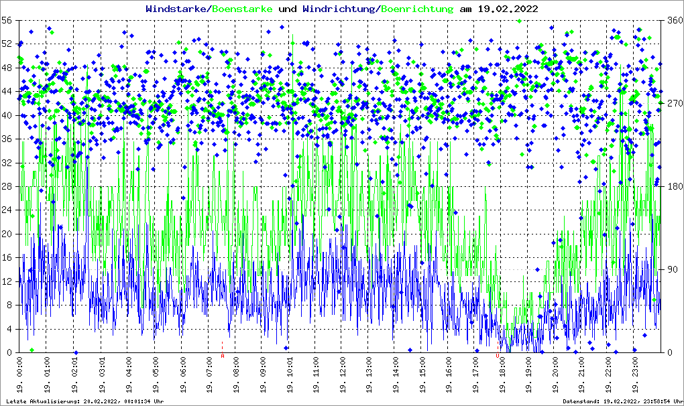This screenshot has height=406, width=684.
Task: Click the 56 value on left axis
Action: click(x=8, y=21)
